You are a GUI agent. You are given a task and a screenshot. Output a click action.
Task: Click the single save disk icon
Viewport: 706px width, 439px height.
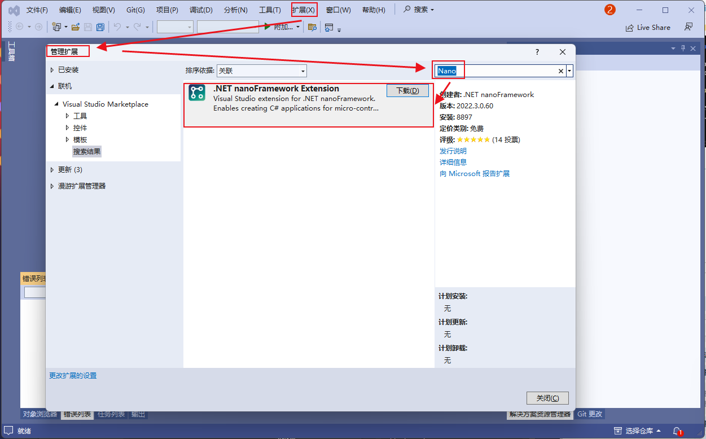click(88, 27)
